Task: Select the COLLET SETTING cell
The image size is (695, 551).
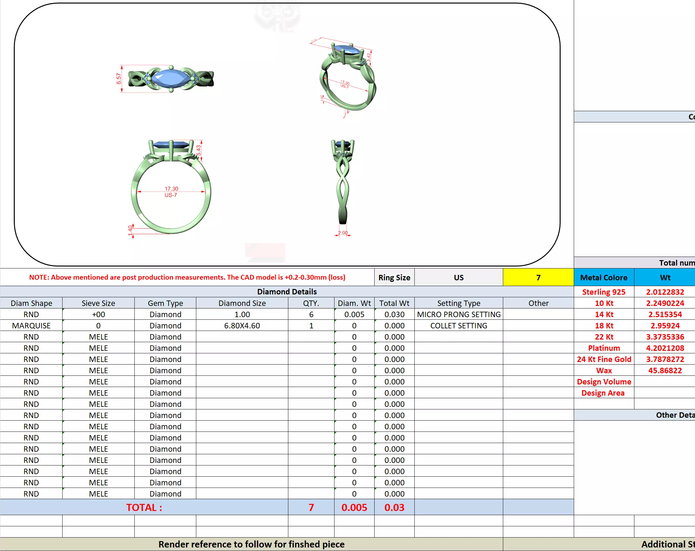Action: (x=458, y=325)
